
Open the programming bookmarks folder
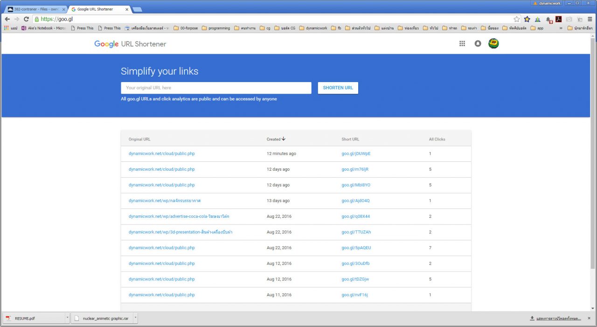[x=216, y=28]
